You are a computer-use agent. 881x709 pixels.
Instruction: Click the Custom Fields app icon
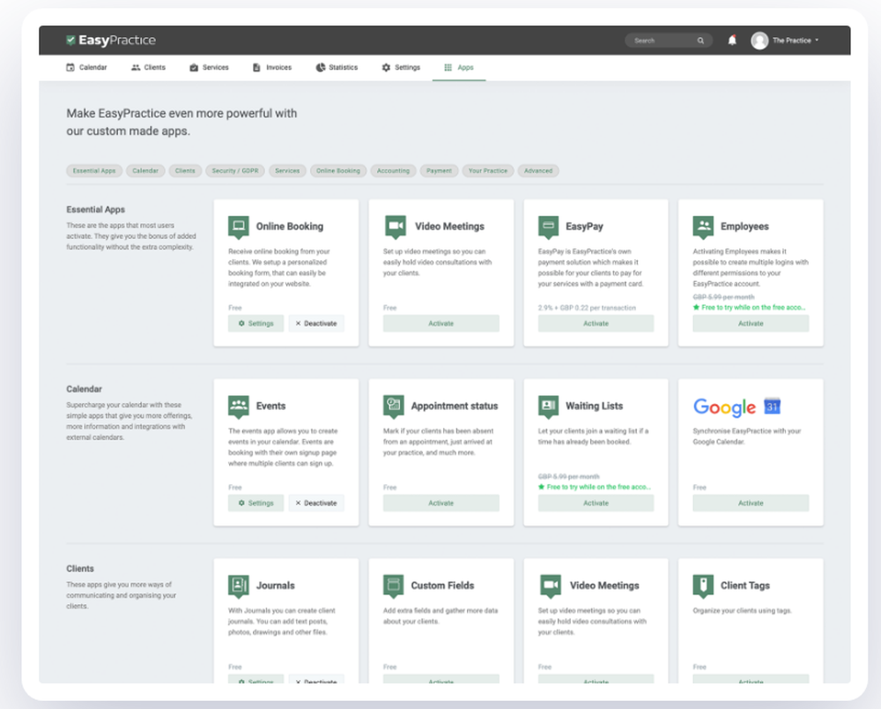tap(393, 586)
